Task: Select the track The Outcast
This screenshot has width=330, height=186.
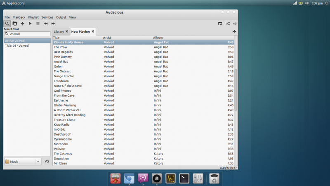Action: pyautogui.click(x=143, y=72)
